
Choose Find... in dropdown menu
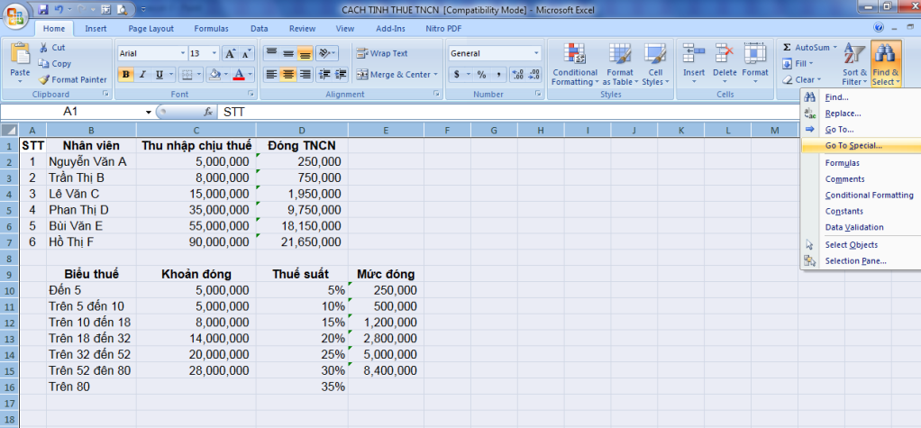point(861,97)
